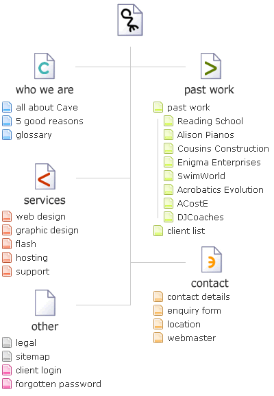The width and height of the screenshot is (274, 396).
Task: Open the 'webmaster' contact link
Action: (192, 338)
